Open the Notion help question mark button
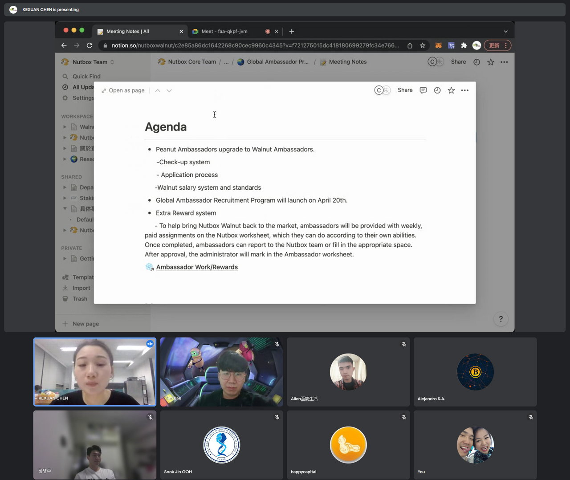This screenshot has height=480, width=570. pyautogui.click(x=501, y=319)
